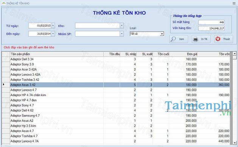Screen dimensions: 238x147
Task: Click Đơn giá 170,000 in Adaptor Sony 3.9 row
Action: 191,64
